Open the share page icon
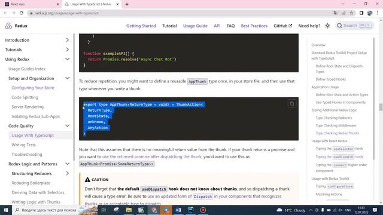The width and height of the screenshot is (383, 215). [x=344, y=13]
